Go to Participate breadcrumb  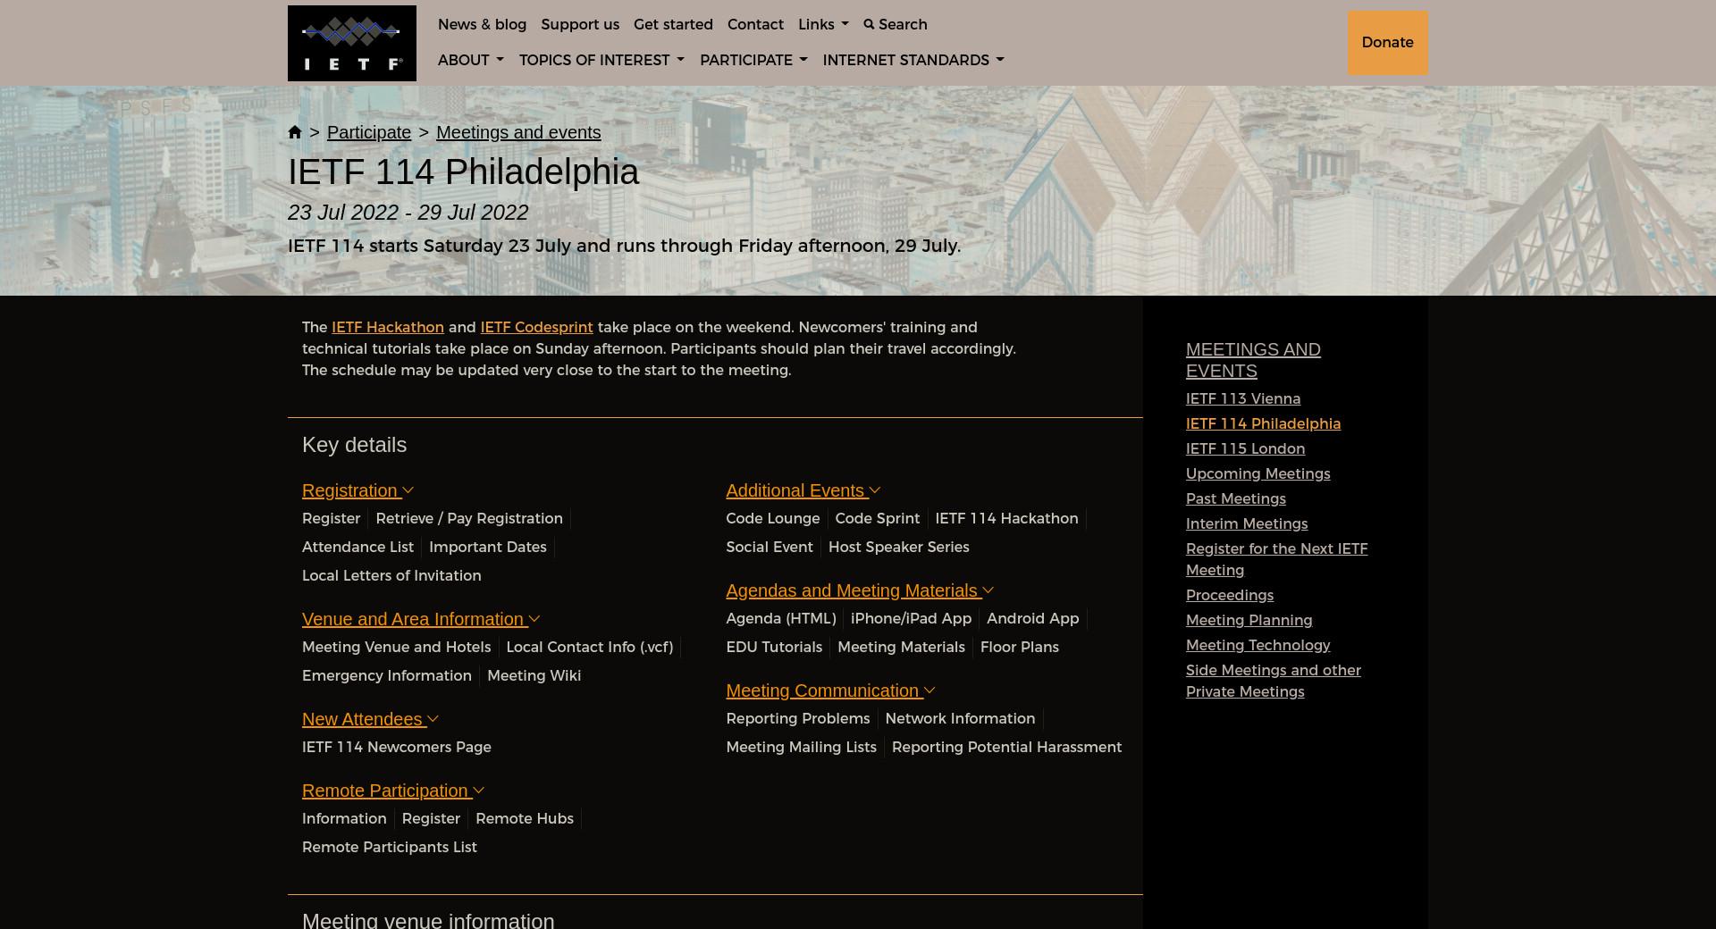pyautogui.click(x=369, y=132)
